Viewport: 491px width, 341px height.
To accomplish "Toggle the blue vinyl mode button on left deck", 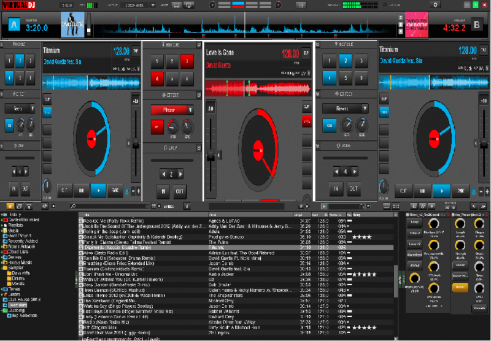I will click(x=47, y=112).
